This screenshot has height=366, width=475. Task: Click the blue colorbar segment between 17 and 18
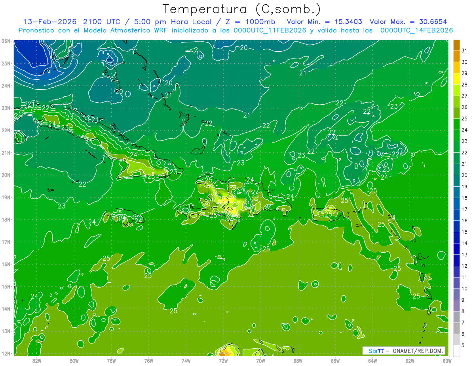[456, 203]
